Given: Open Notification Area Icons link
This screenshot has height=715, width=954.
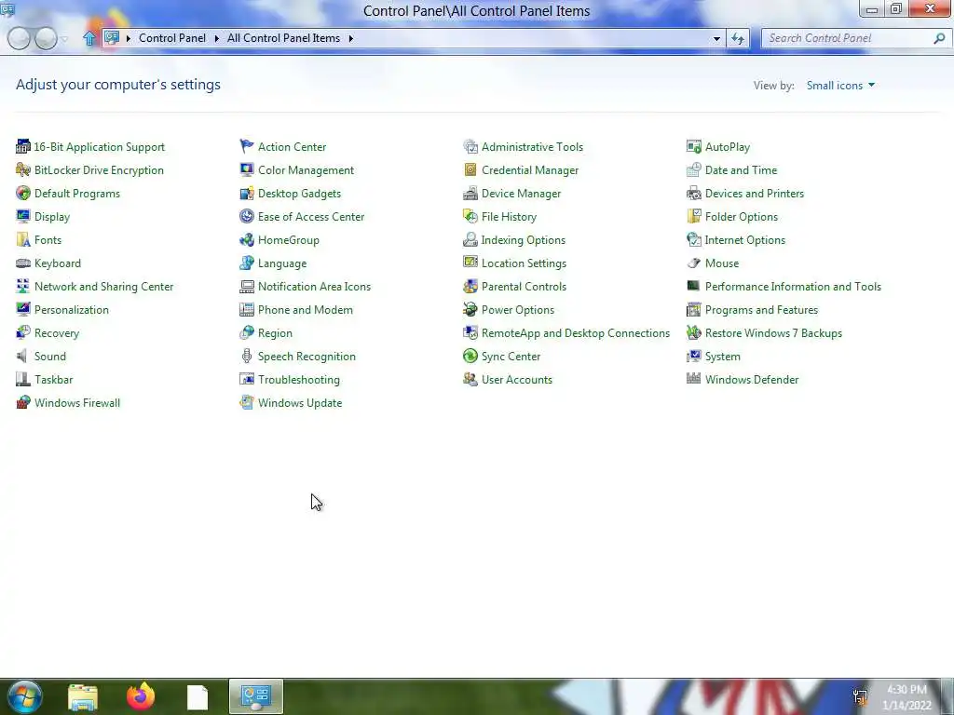Looking at the screenshot, I should point(314,287).
